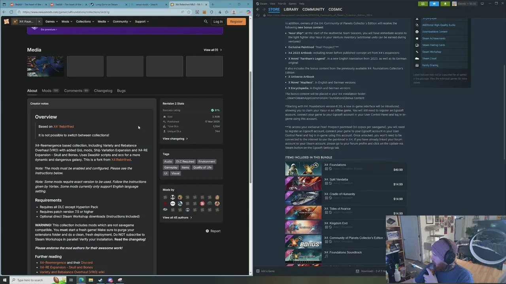Click the DLC Required tag

click(185, 161)
